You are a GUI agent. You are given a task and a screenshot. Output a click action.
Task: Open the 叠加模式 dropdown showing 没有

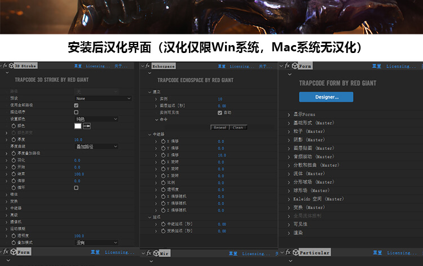click(96, 242)
